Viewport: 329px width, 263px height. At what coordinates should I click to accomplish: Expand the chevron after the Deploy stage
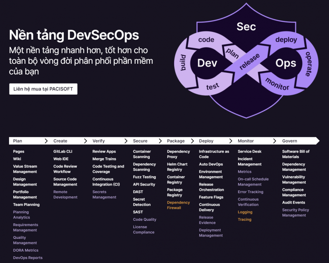[231, 141]
